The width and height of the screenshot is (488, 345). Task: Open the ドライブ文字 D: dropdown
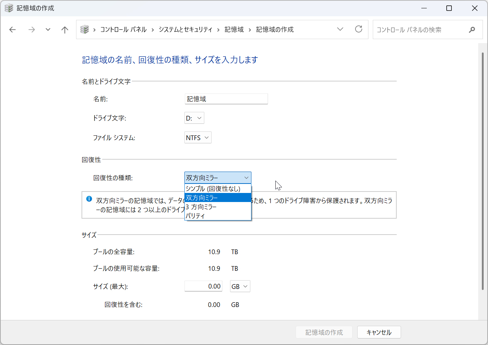click(194, 118)
